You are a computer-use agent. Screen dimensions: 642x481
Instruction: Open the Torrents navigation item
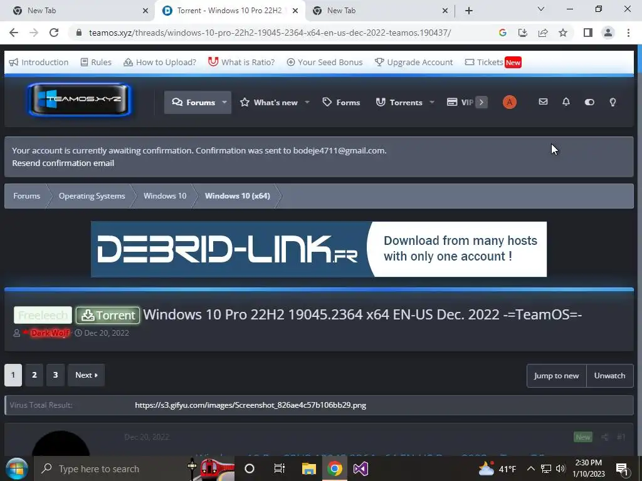[x=399, y=102]
